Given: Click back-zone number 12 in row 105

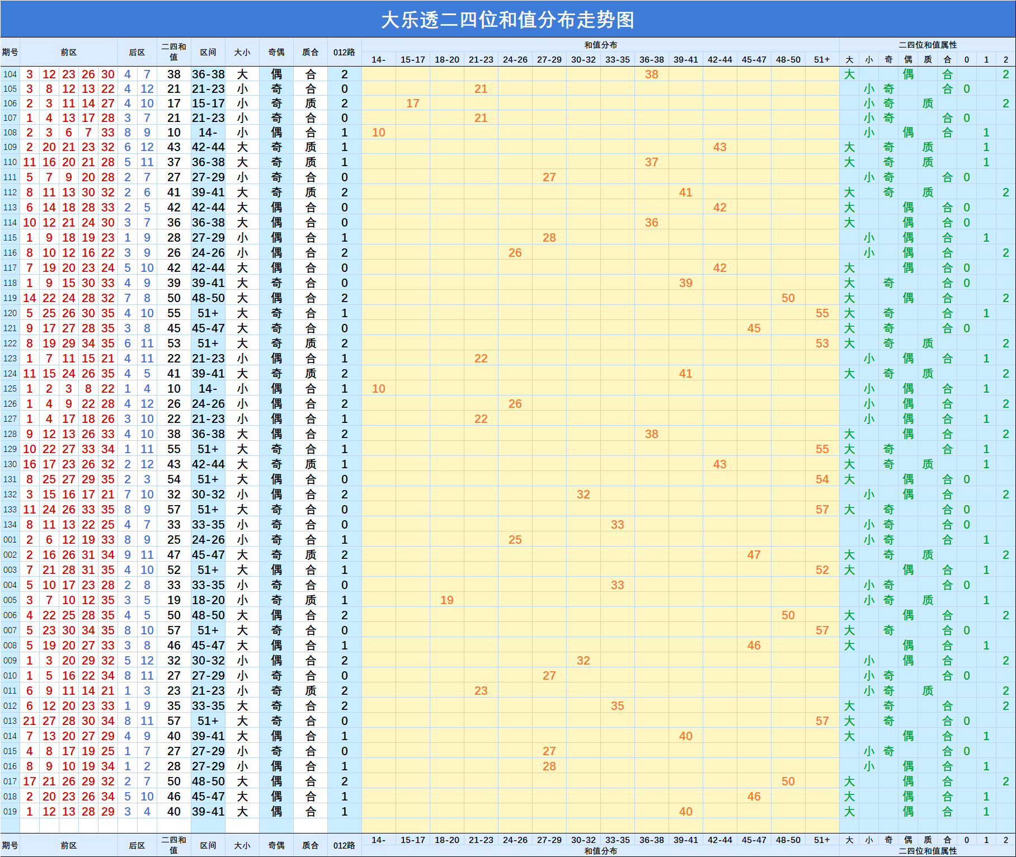Looking at the screenshot, I should click(147, 89).
